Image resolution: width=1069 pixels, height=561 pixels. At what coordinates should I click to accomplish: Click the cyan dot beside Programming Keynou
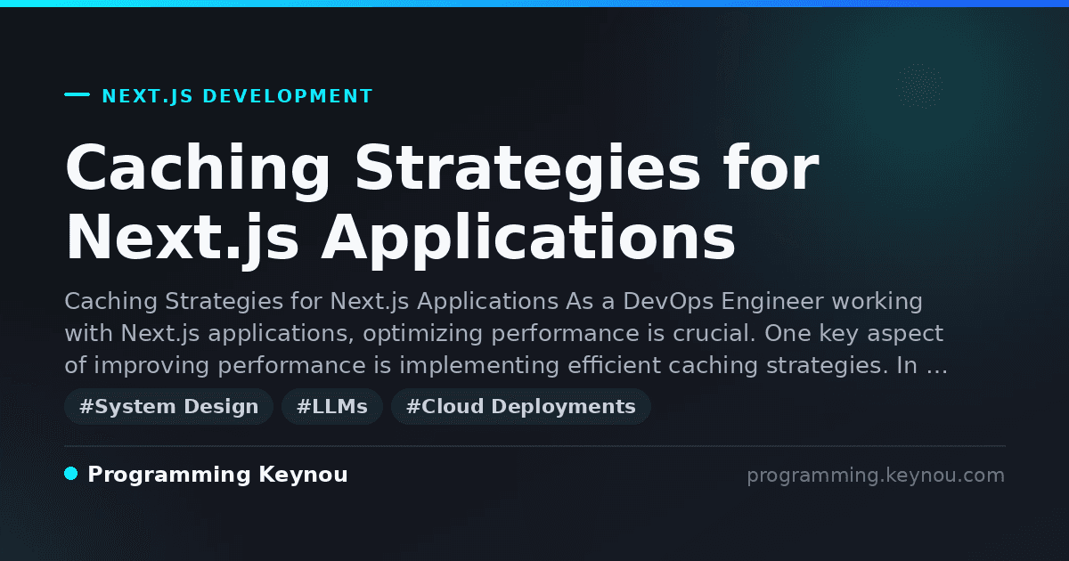71,474
